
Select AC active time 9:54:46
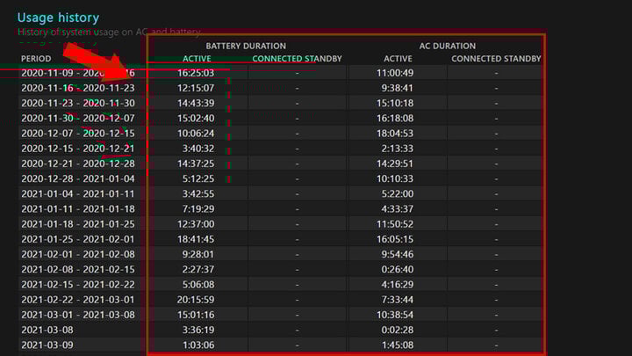click(398, 255)
